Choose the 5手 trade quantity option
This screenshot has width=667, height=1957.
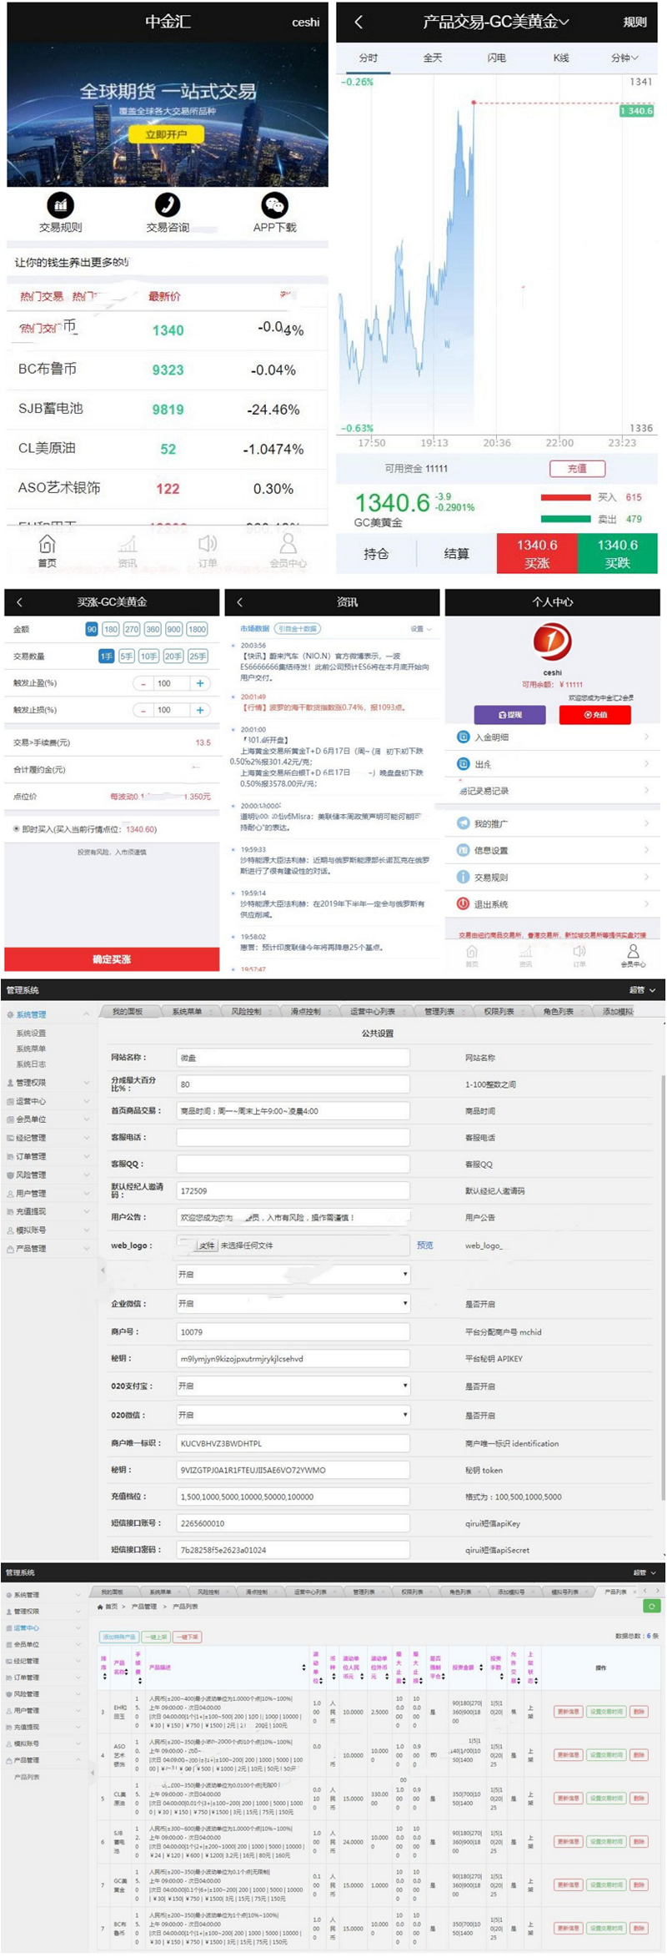tap(127, 657)
